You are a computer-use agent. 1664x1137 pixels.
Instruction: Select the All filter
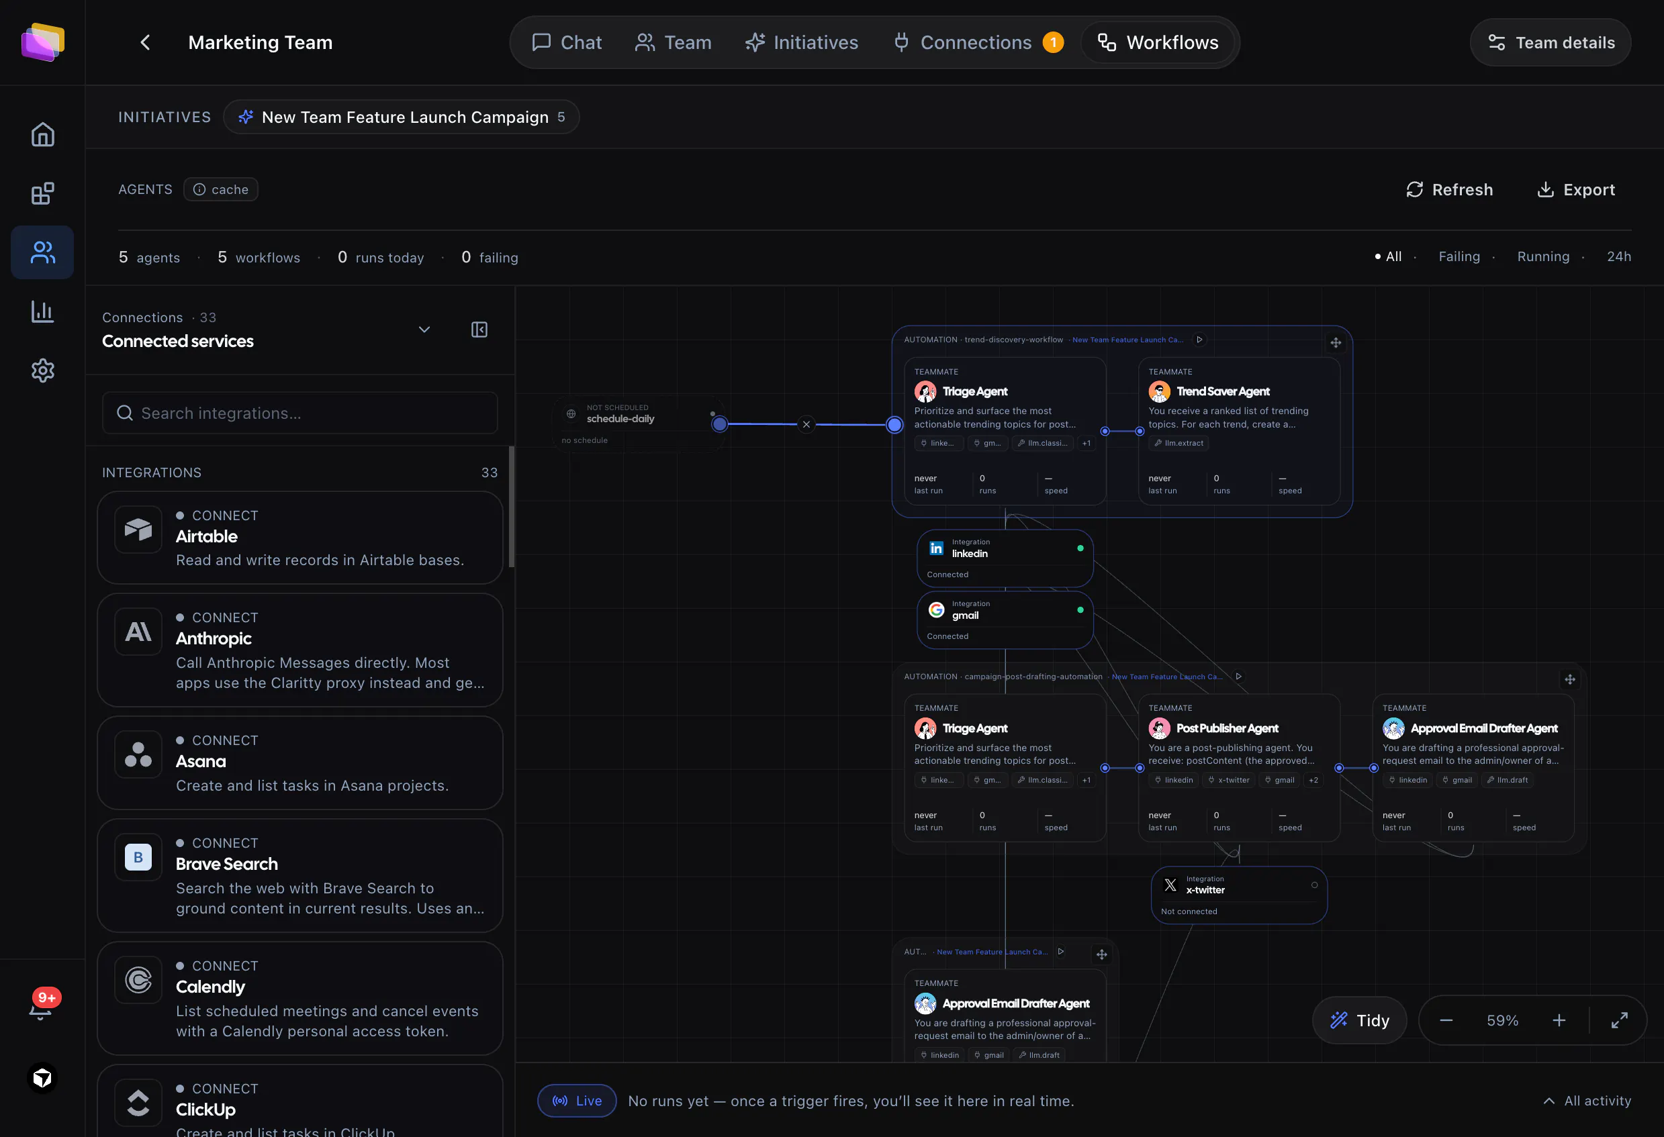click(x=1388, y=256)
